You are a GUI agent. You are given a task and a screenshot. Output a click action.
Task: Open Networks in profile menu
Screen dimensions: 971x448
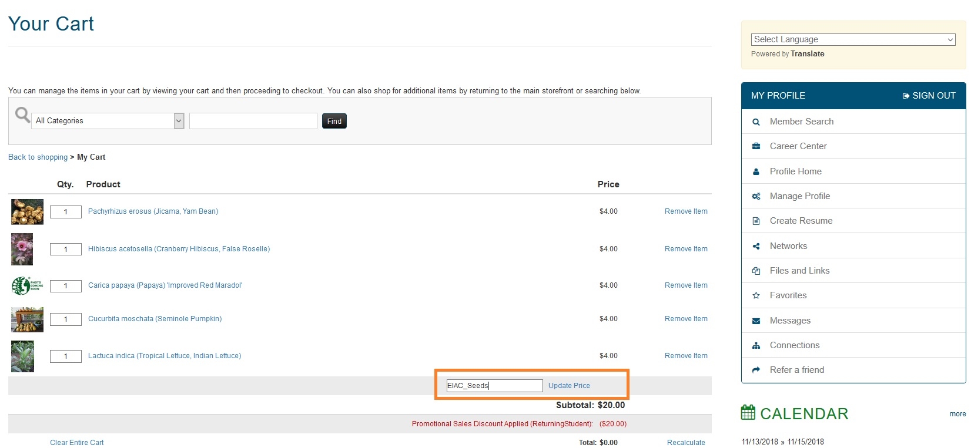(x=788, y=246)
